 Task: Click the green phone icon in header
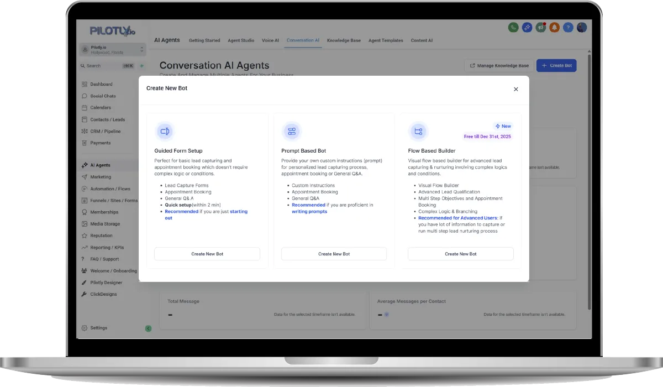point(513,27)
